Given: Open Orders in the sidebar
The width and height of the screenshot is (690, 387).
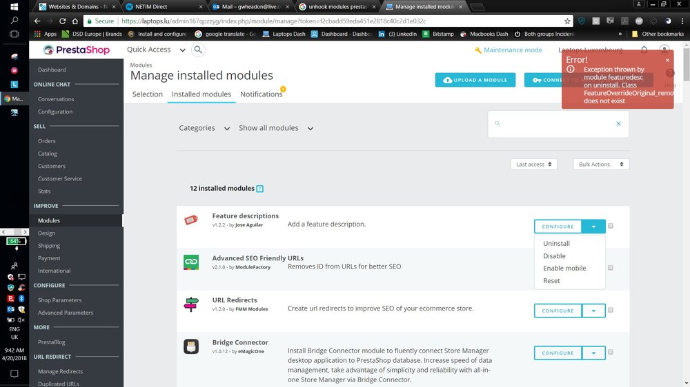Looking at the screenshot, I should (x=47, y=141).
